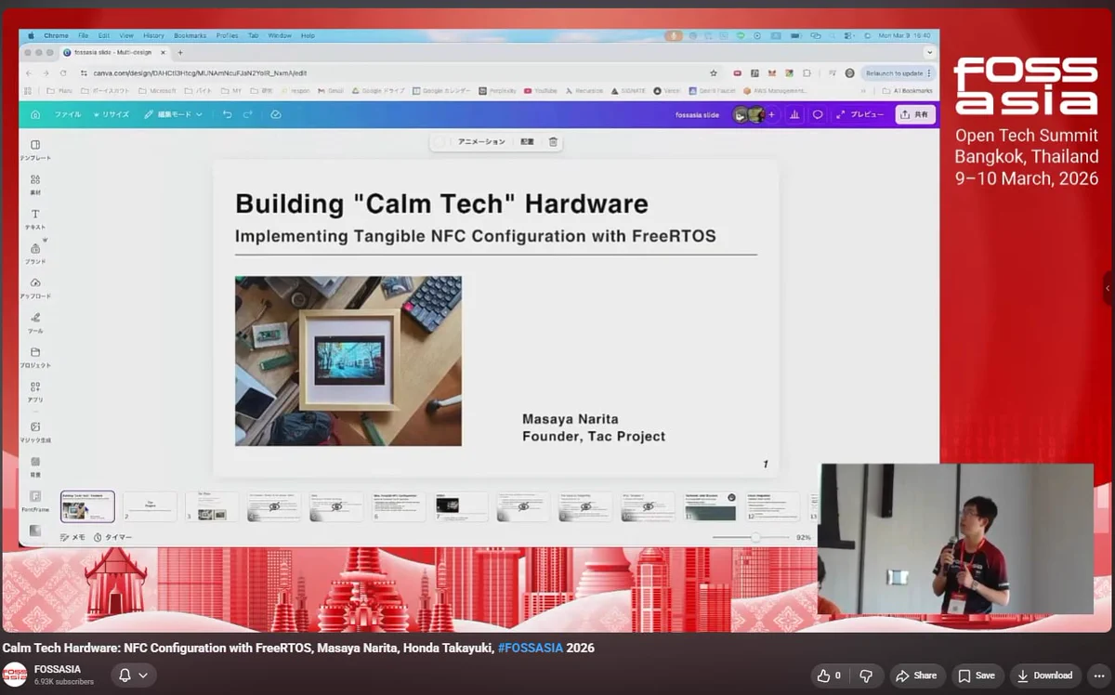Select slide thumbnail 1 in the filmstrip
Screen dimensions: 1115x695
click(87, 506)
